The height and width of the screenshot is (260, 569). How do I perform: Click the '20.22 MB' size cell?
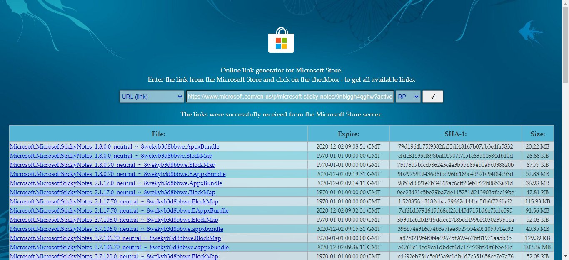[x=537, y=146]
